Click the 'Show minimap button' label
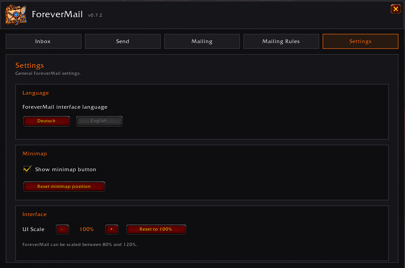This screenshot has width=405, height=268. (x=66, y=169)
